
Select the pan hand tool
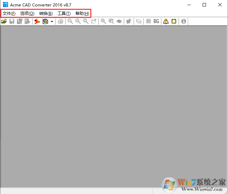[x=94, y=21]
